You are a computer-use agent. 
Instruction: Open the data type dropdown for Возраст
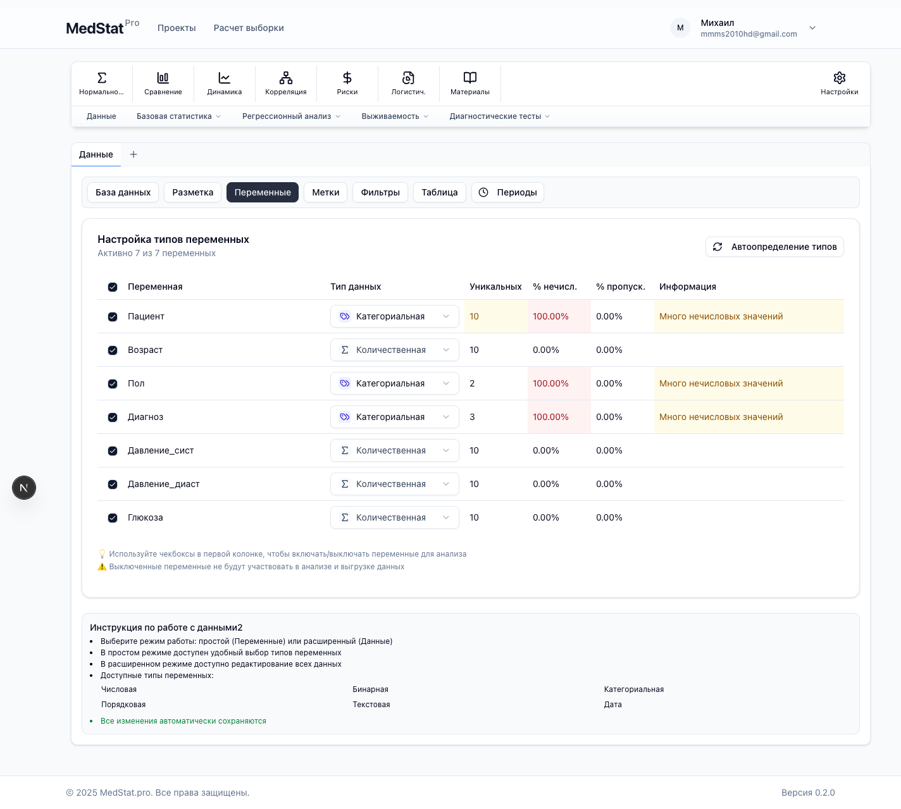[x=395, y=350]
